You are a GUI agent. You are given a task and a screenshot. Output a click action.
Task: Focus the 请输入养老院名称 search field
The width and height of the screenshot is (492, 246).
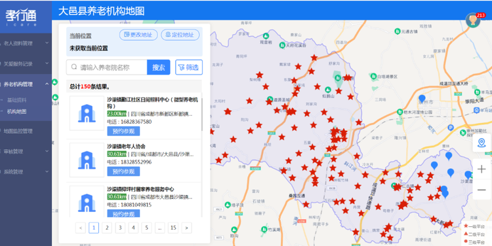tap(107, 67)
